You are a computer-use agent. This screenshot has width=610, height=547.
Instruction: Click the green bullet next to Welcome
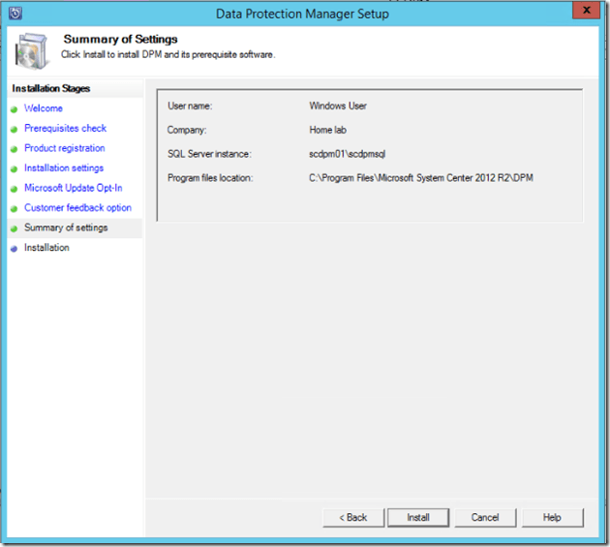[14, 109]
